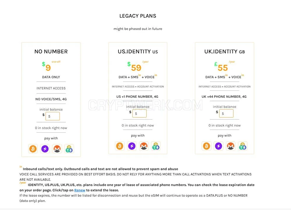Pay with Bitcoin on NO NUMBER plan
Viewport: 291px width, 210px height.
click(33, 149)
